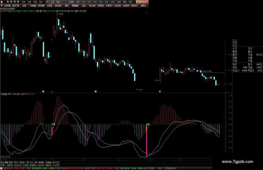263x170 pixels.
Task: Click 另存为 in the bottom bar
Action: pos(16,163)
